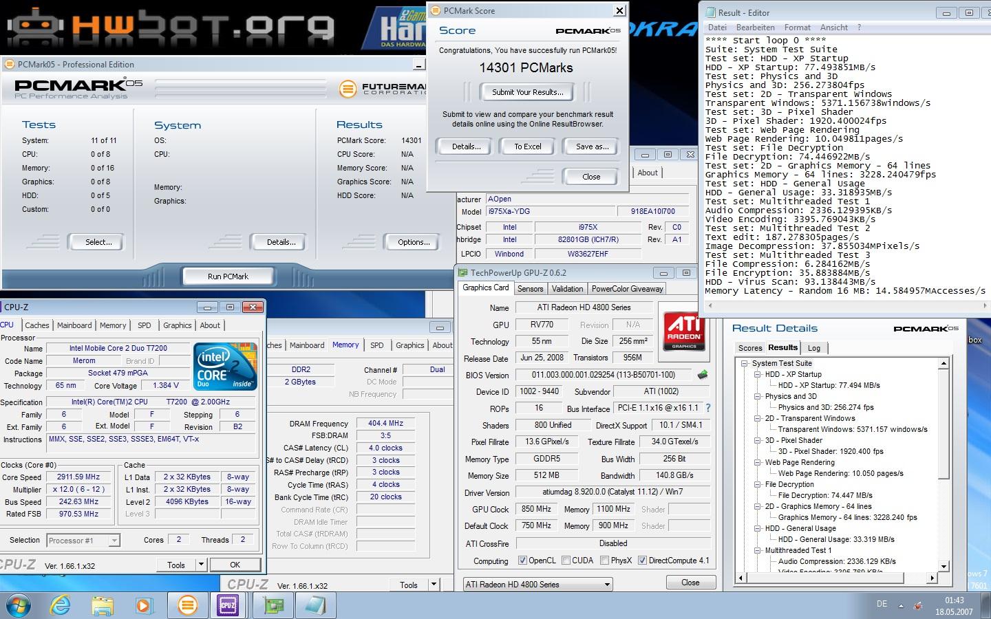The width and height of the screenshot is (991, 619).
Task: Switch to Caches tab in CPU-Z
Action: (x=36, y=325)
